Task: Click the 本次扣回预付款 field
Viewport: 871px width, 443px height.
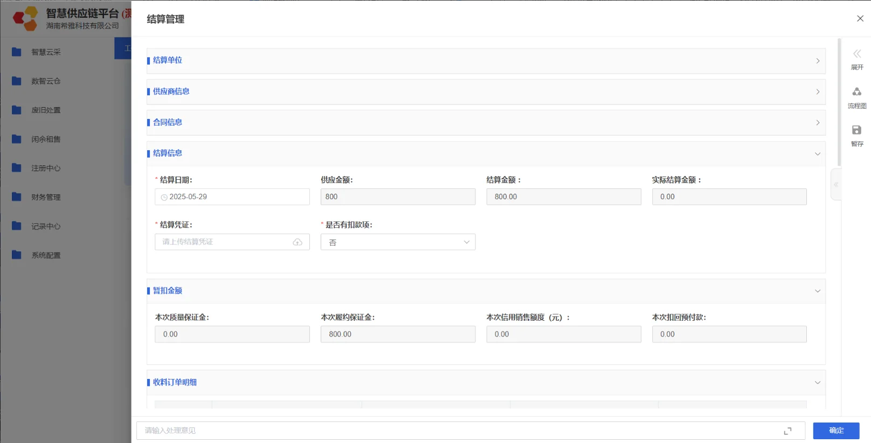Action: pyautogui.click(x=729, y=334)
